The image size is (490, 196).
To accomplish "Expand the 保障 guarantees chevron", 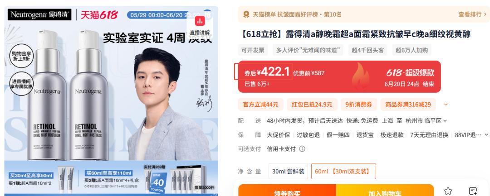I will pos(486,134).
